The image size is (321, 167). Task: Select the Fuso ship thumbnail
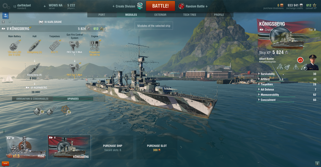[26, 147]
